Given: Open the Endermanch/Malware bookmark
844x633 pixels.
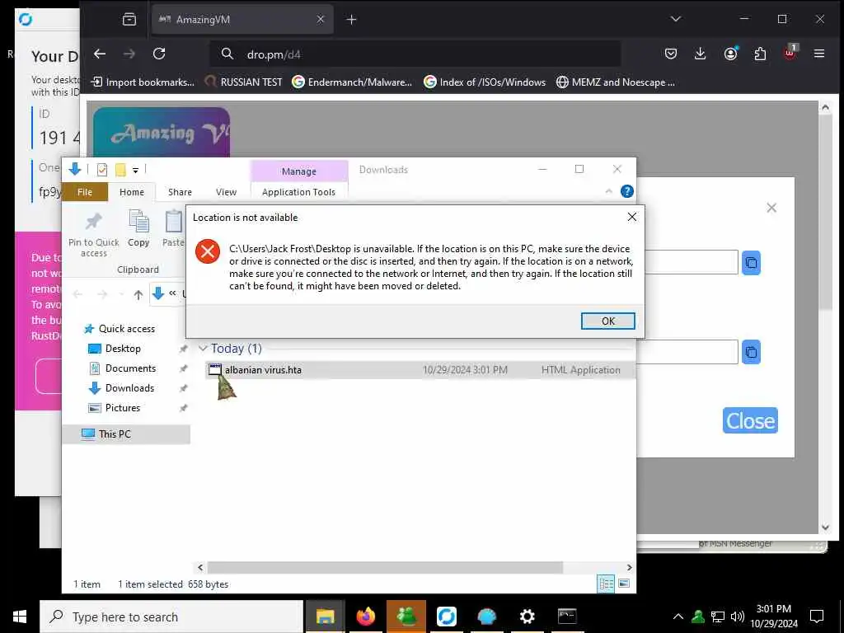Looking at the screenshot, I should point(352,82).
